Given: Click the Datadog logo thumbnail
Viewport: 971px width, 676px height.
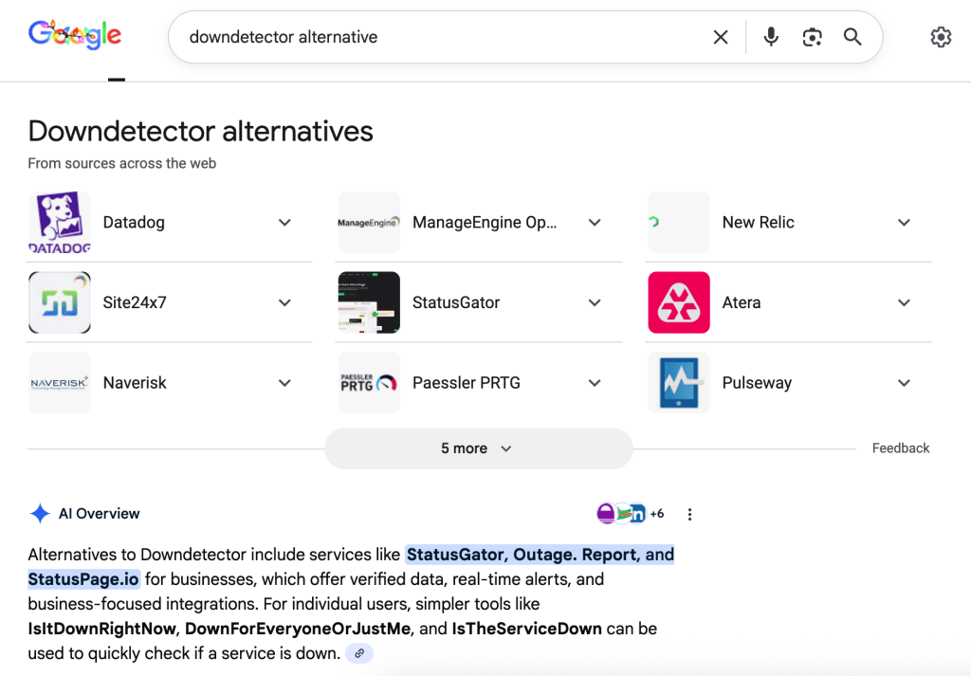Looking at the screenshot, I should tap(59, 222).
